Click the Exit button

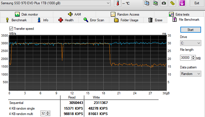tap(197, 3)
